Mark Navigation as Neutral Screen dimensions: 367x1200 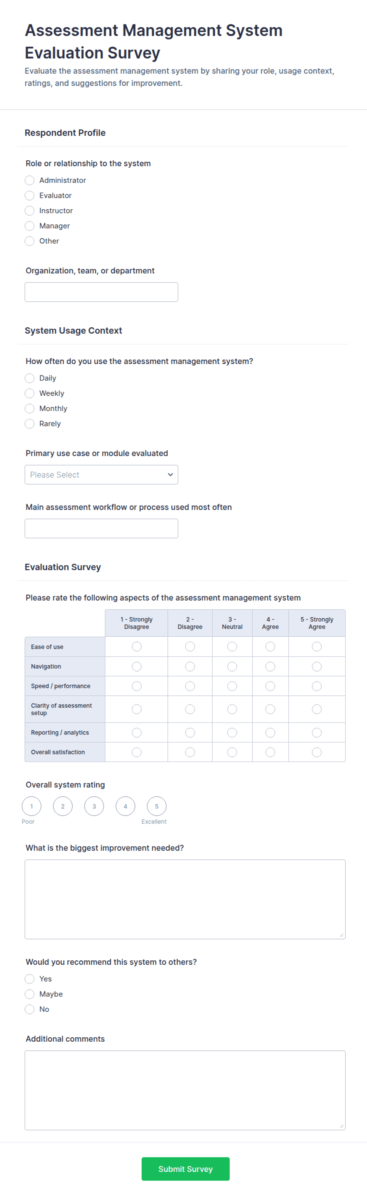(232, 667)
